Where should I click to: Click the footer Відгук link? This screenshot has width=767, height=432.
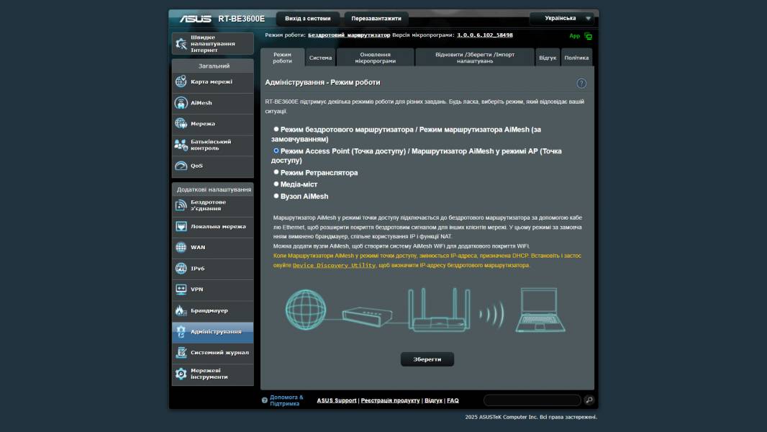coord(433,400)
